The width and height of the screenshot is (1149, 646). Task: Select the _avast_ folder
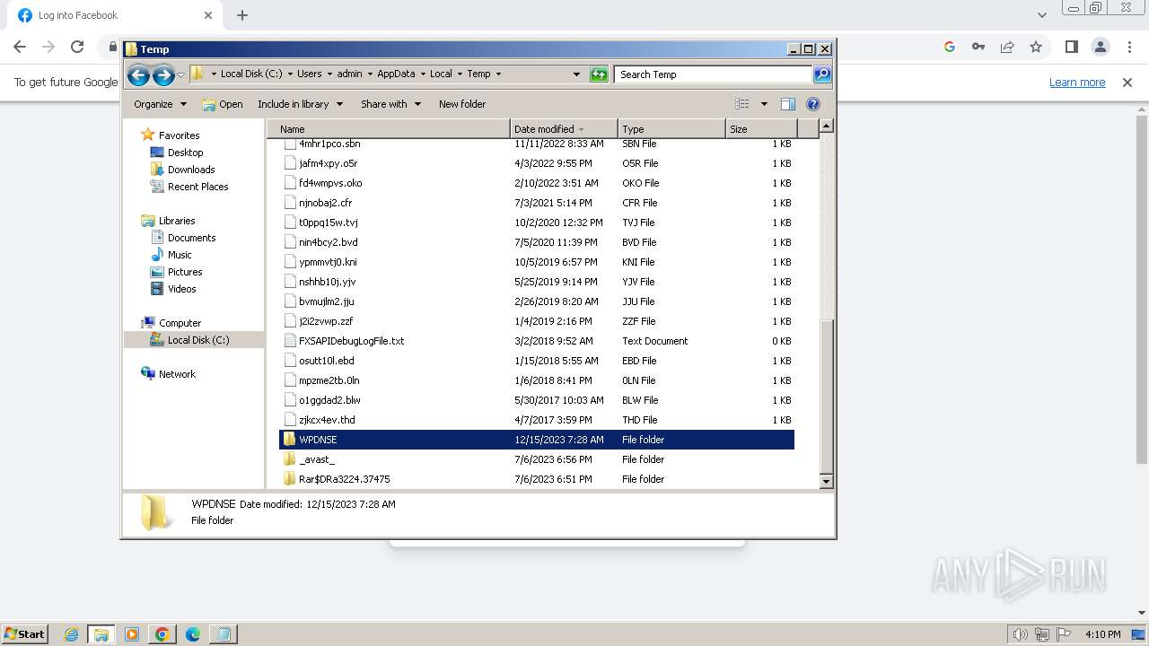pos(537,459)
